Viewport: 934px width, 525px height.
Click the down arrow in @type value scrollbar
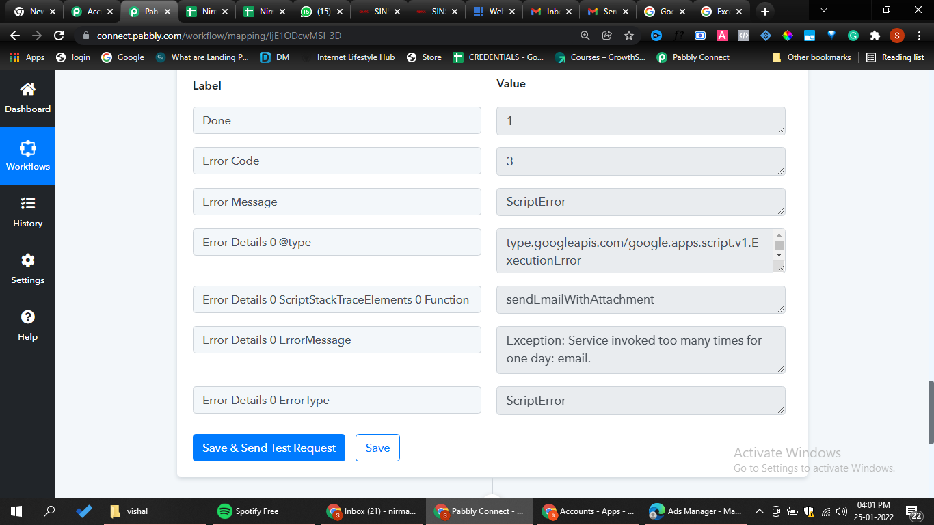click(779, 254)
